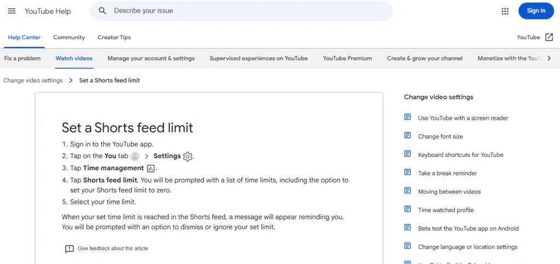Open the Creator Tips tab
This screenshot has width=560, height=264.
114,37
